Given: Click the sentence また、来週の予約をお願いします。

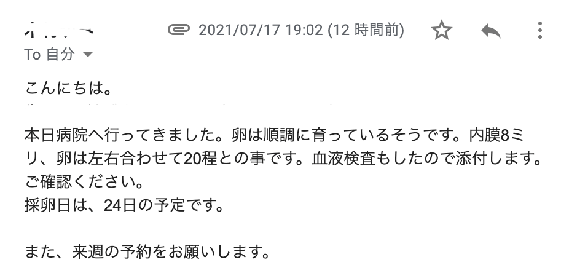Looking at the screenshot, I should (x=147, y=252).
